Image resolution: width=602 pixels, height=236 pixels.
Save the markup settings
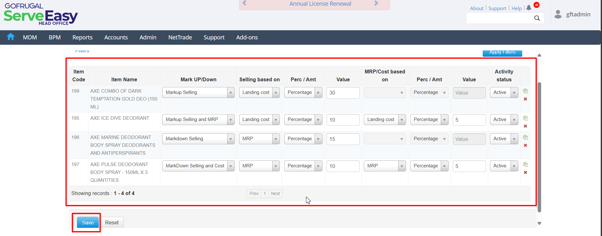[x=88, y=222]
